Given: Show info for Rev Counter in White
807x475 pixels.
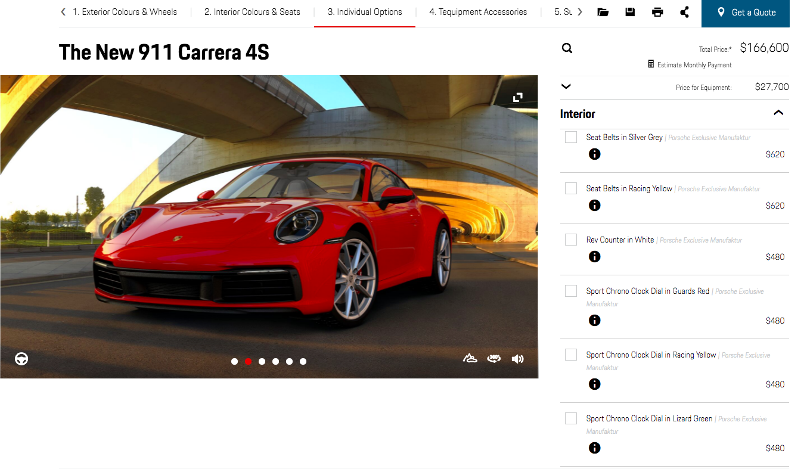Looking at the screenshot, I should 594,257.
